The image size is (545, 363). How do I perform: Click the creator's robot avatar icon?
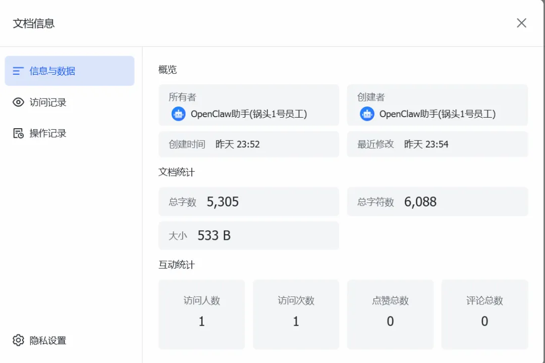(x=367, y=114)
